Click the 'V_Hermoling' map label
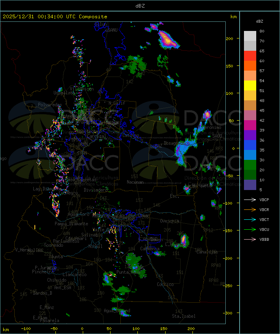The image size is (280, 334). tap(29, 250)
